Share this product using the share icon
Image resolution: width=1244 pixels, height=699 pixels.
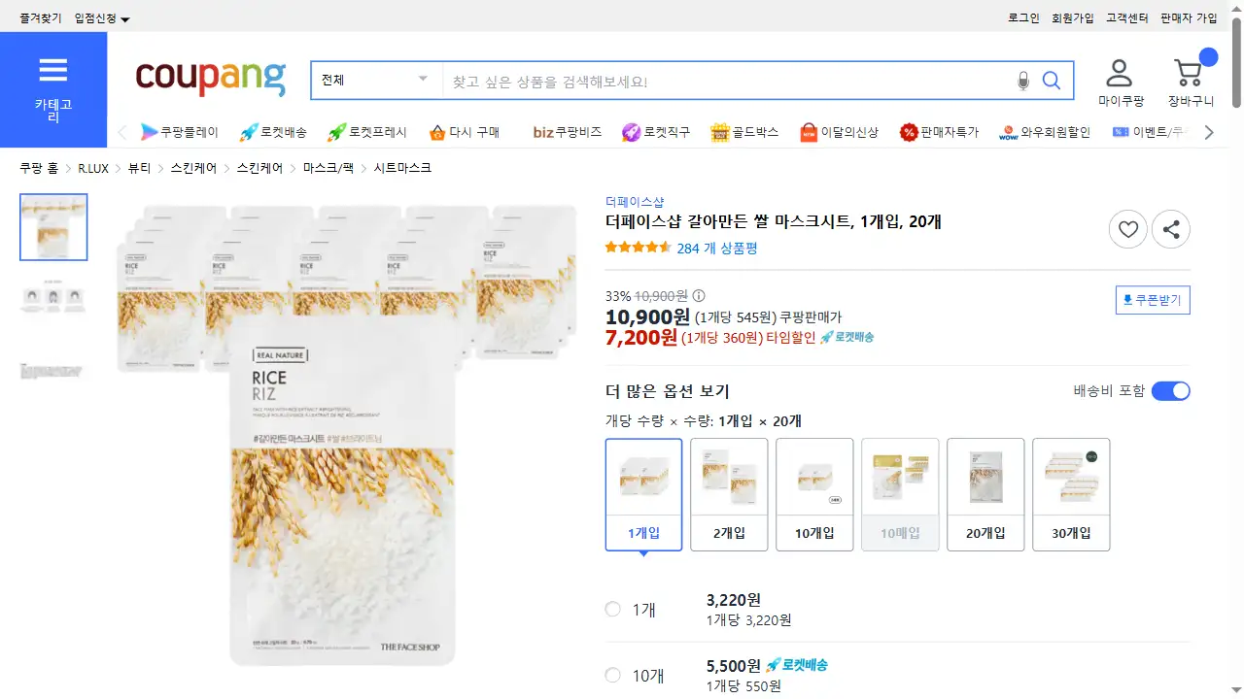click(1171, 229)
